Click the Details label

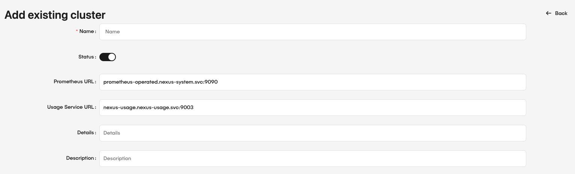(85, 133)
